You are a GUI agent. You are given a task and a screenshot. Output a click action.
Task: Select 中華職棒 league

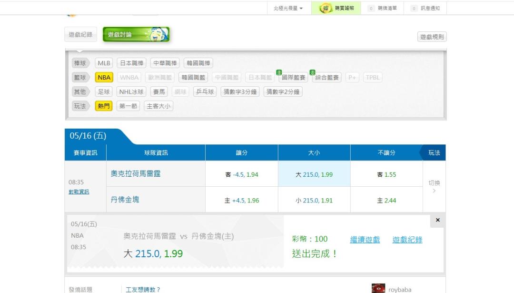click(x=165, y=63)
